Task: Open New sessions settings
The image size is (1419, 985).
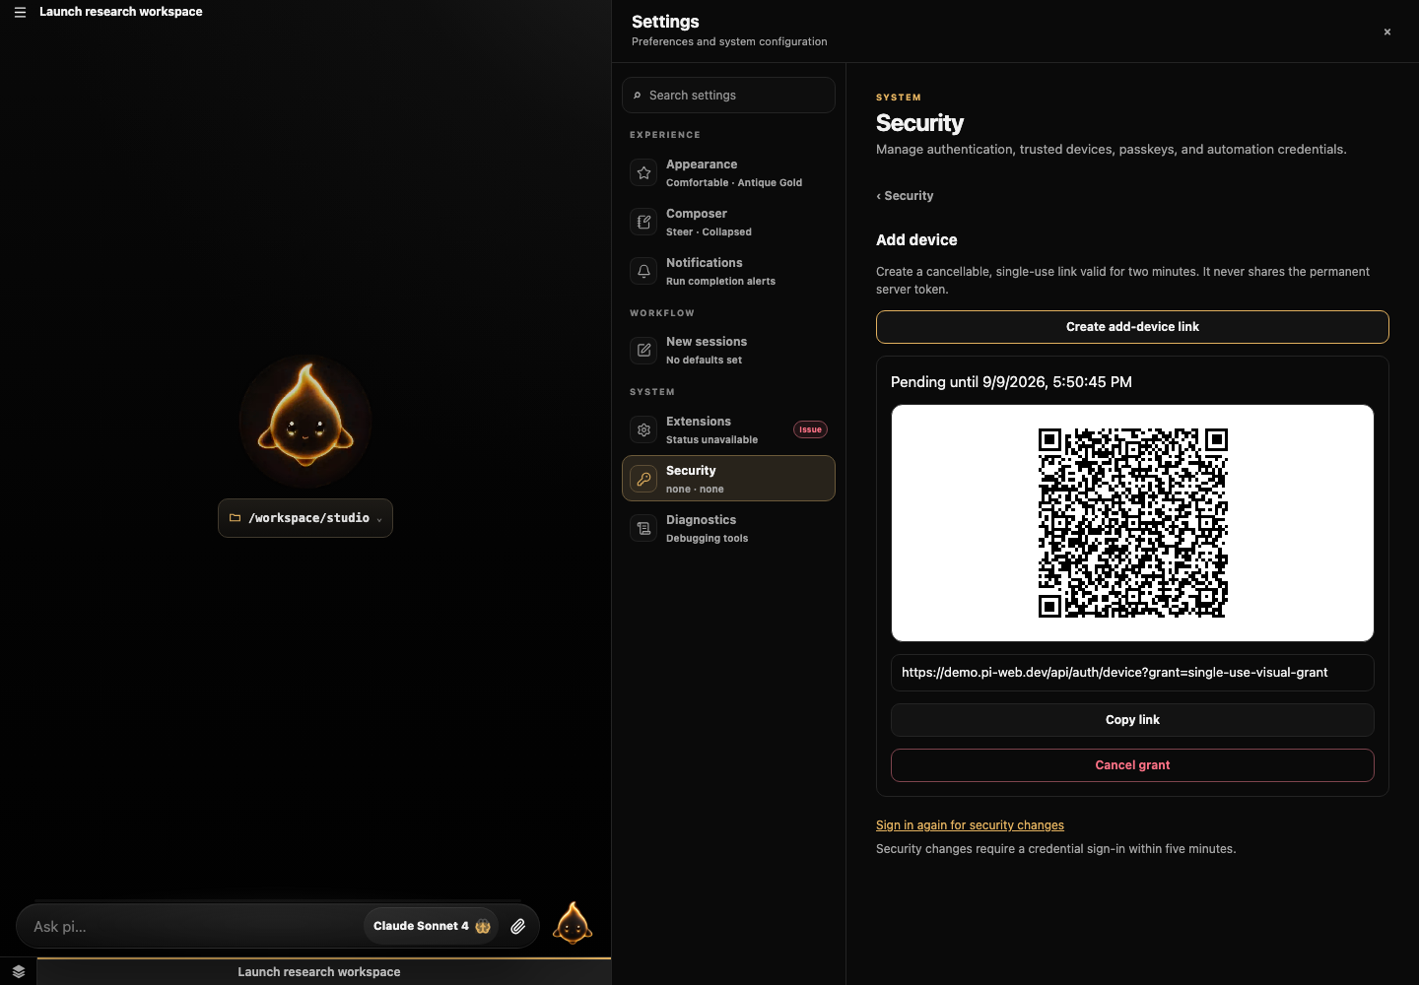Action: click(728, 350)
